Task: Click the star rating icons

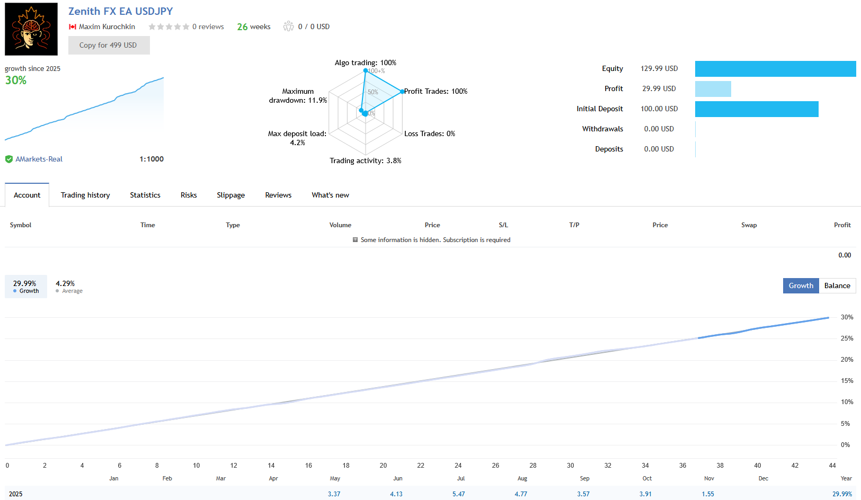Action: 168,27
